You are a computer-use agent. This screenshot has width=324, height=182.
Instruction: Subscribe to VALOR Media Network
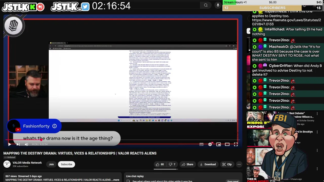(x=67, y=164)
